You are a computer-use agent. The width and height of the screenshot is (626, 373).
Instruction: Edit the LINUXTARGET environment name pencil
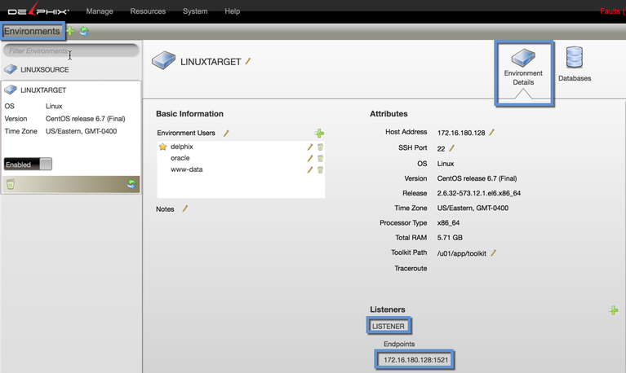[x=248, y=61]
